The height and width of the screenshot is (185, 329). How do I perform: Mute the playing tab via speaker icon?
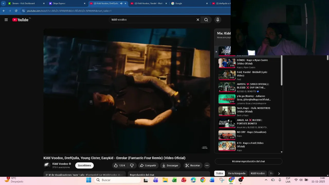pyautogui.click(x=121, y=3)
